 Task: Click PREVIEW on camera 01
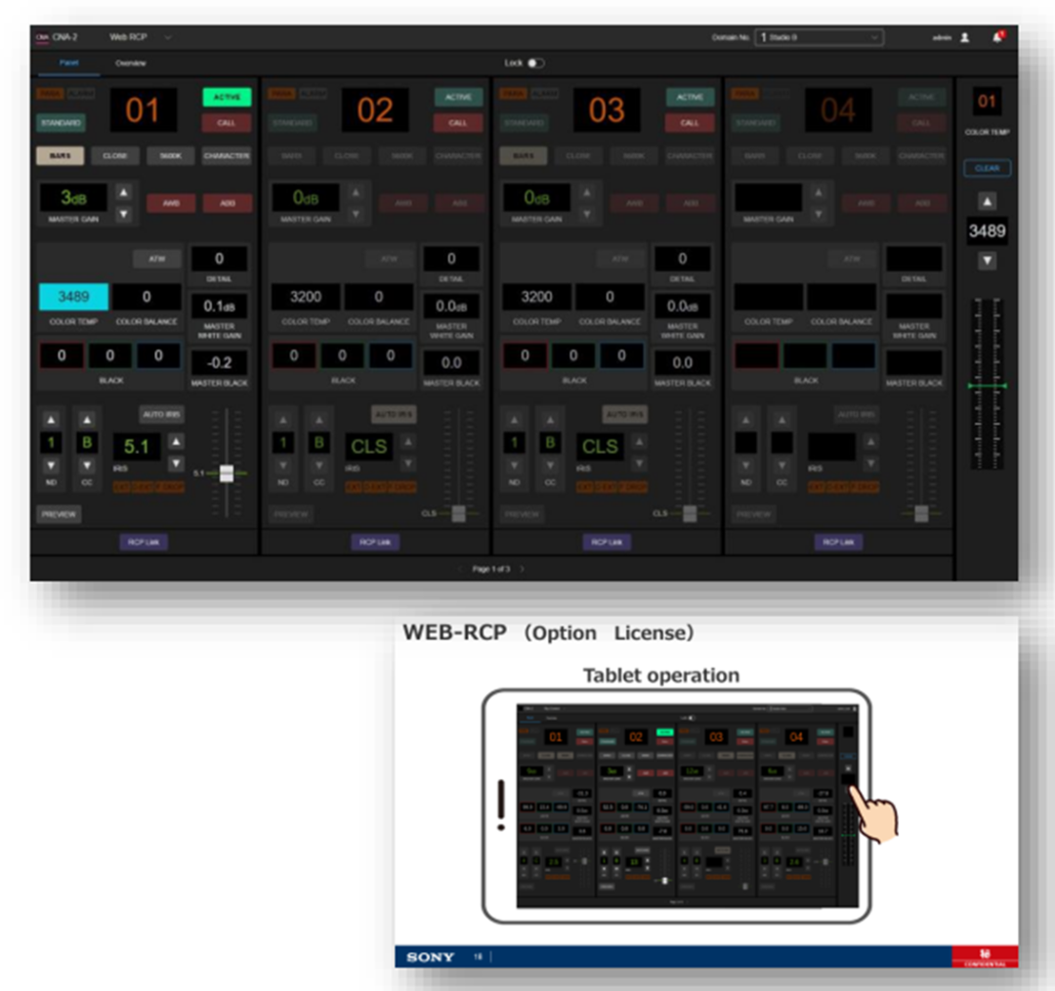coord(59,515)
